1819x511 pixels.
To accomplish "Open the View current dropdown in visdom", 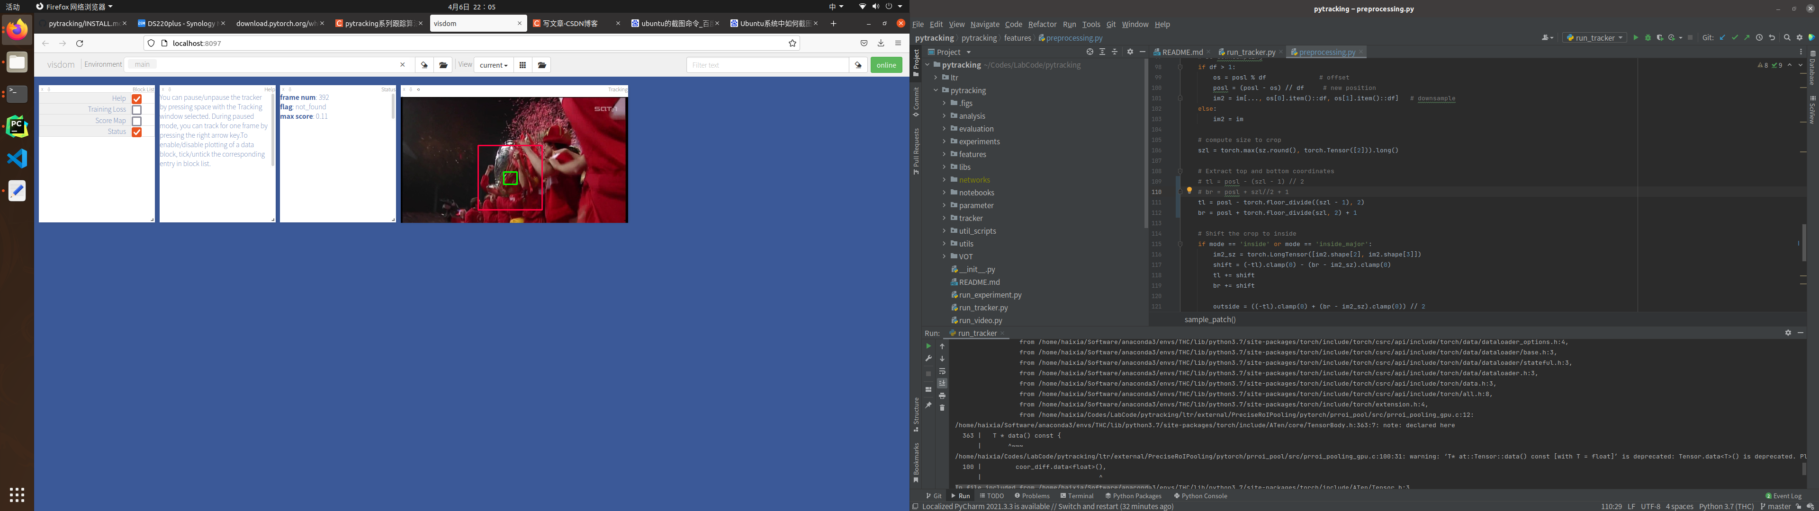I will [494, 64].
